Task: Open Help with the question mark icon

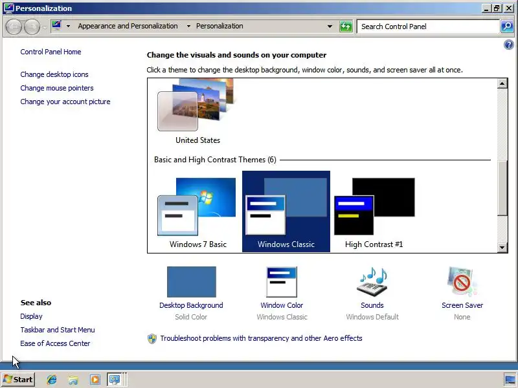Action: tap(509, 45)
